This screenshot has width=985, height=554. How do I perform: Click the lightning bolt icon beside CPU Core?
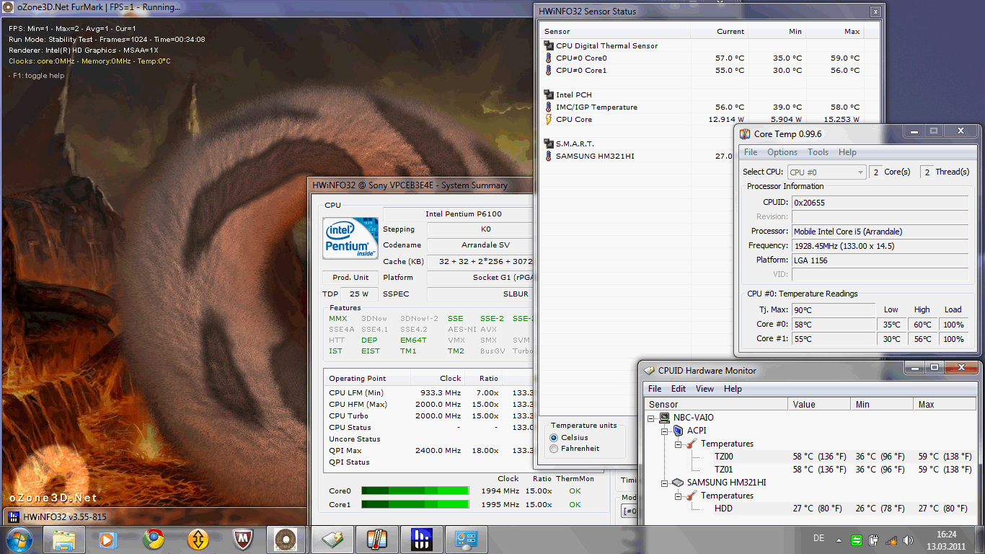click(549, 120)
